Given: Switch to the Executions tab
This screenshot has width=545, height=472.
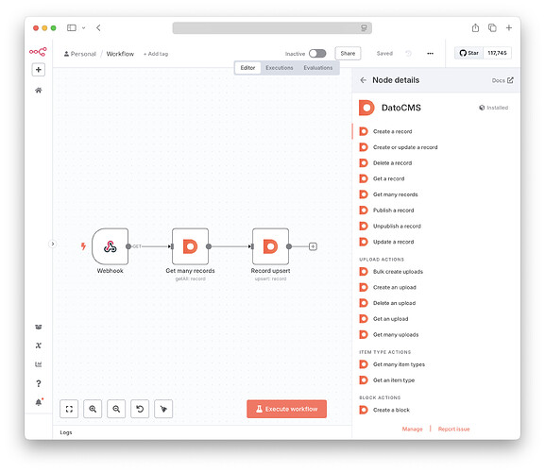Looking at the screenshot, I should click(280, 68).
